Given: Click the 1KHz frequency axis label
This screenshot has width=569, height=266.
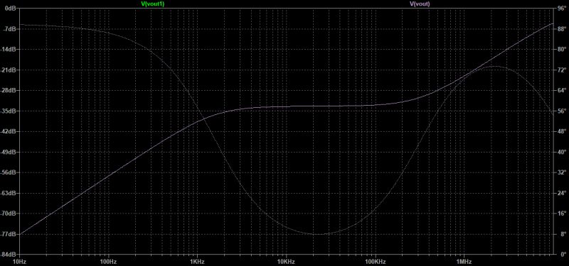Looking at the screenshot, I should pos(197,261).
